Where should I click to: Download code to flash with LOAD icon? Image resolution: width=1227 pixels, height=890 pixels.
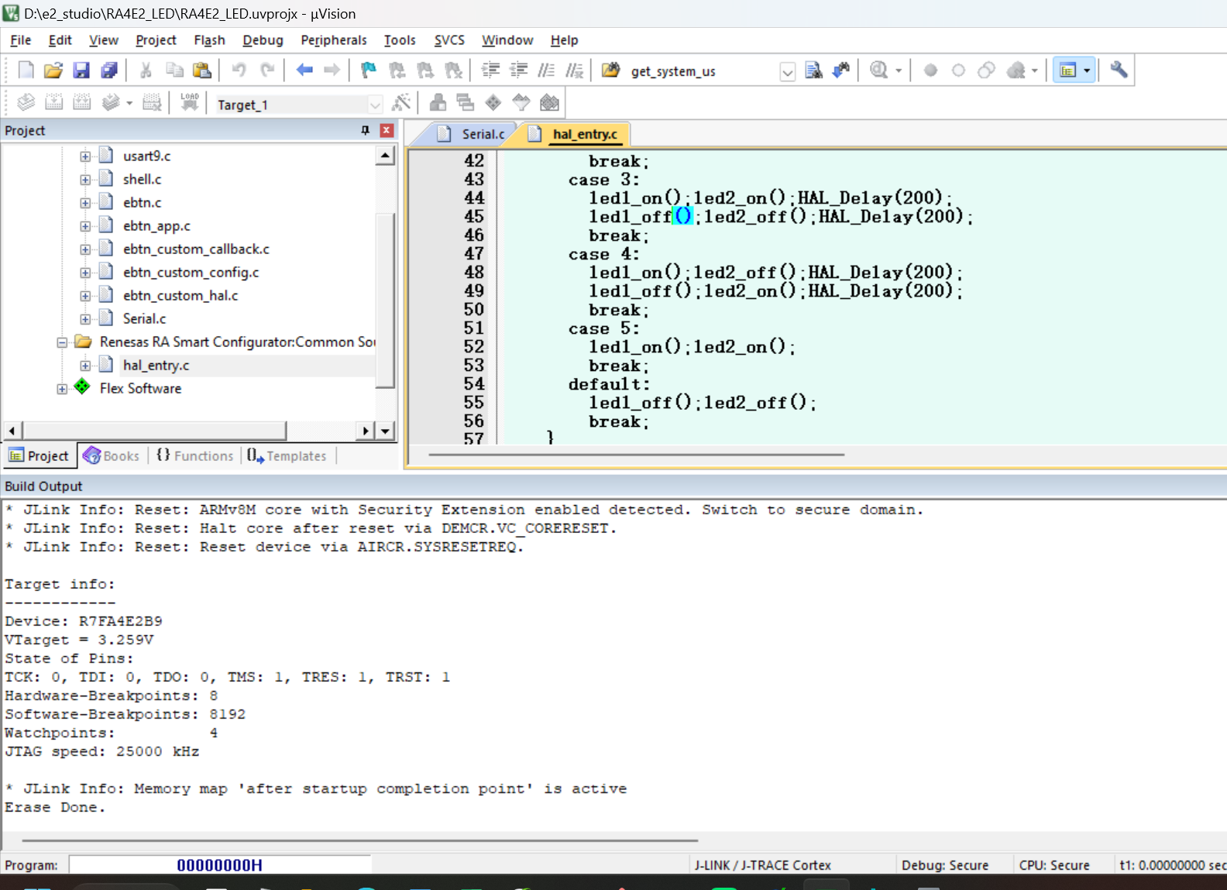(190, 102)
